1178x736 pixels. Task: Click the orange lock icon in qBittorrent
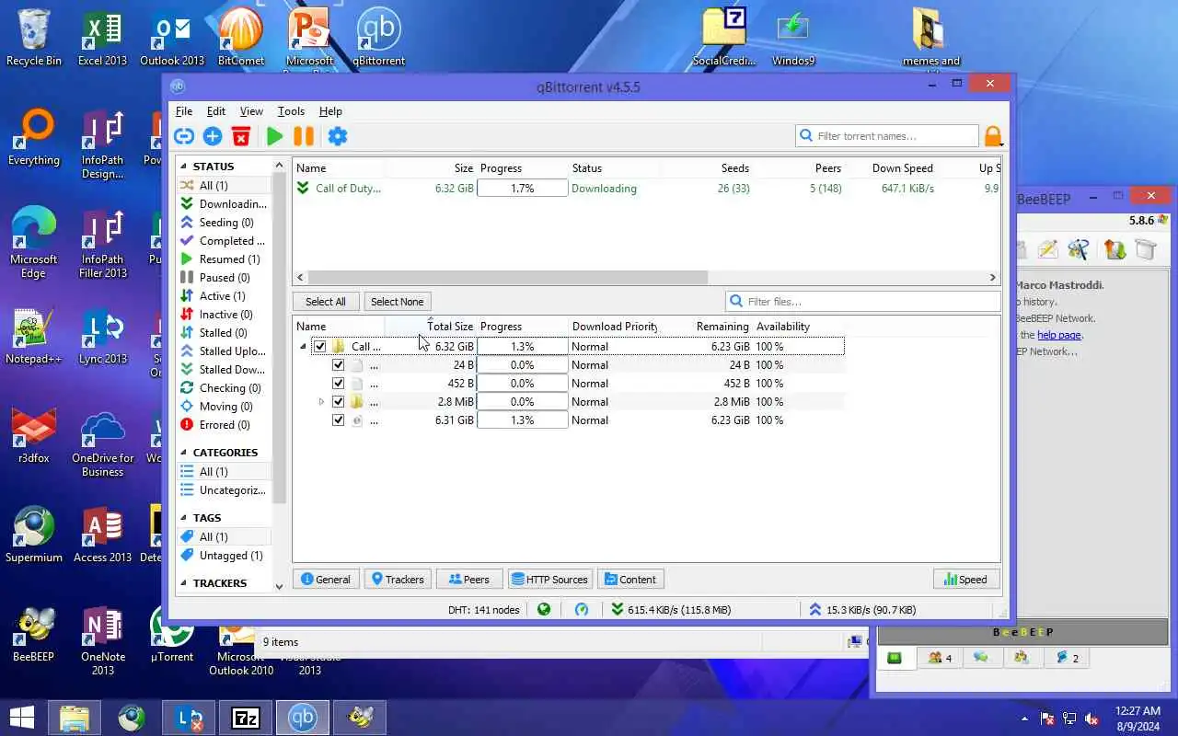[993, 136]
